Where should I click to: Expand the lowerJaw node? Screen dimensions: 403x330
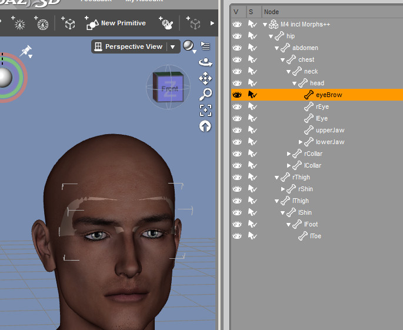pyautogui.click(x=300, y=142)
